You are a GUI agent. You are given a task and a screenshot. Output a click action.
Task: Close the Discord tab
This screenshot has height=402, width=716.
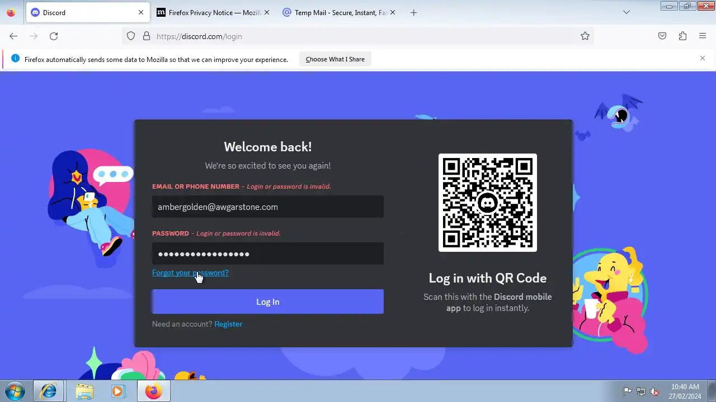click(141, 12)
